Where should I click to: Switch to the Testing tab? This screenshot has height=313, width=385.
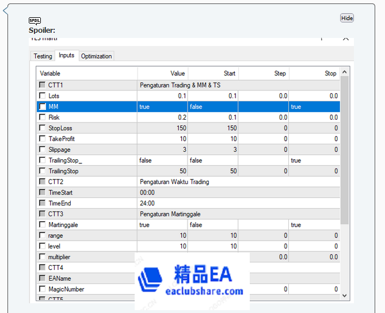coord(43,56)
